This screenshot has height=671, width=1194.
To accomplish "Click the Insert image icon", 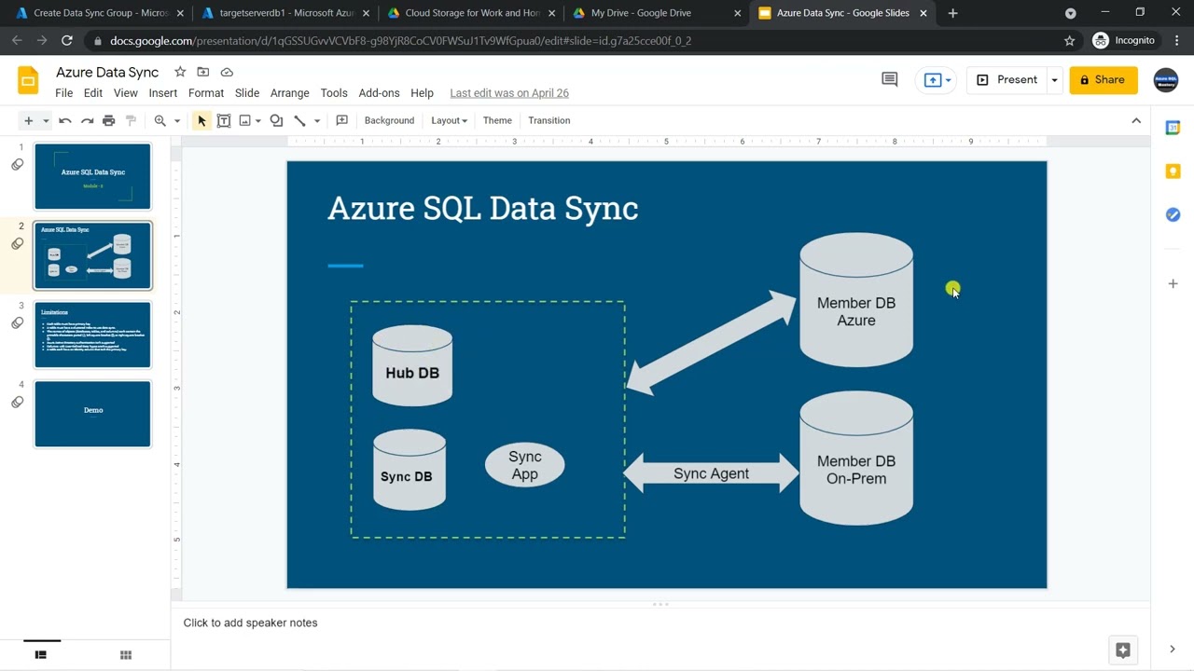I will pyautogui.click(x=244, y=120).
